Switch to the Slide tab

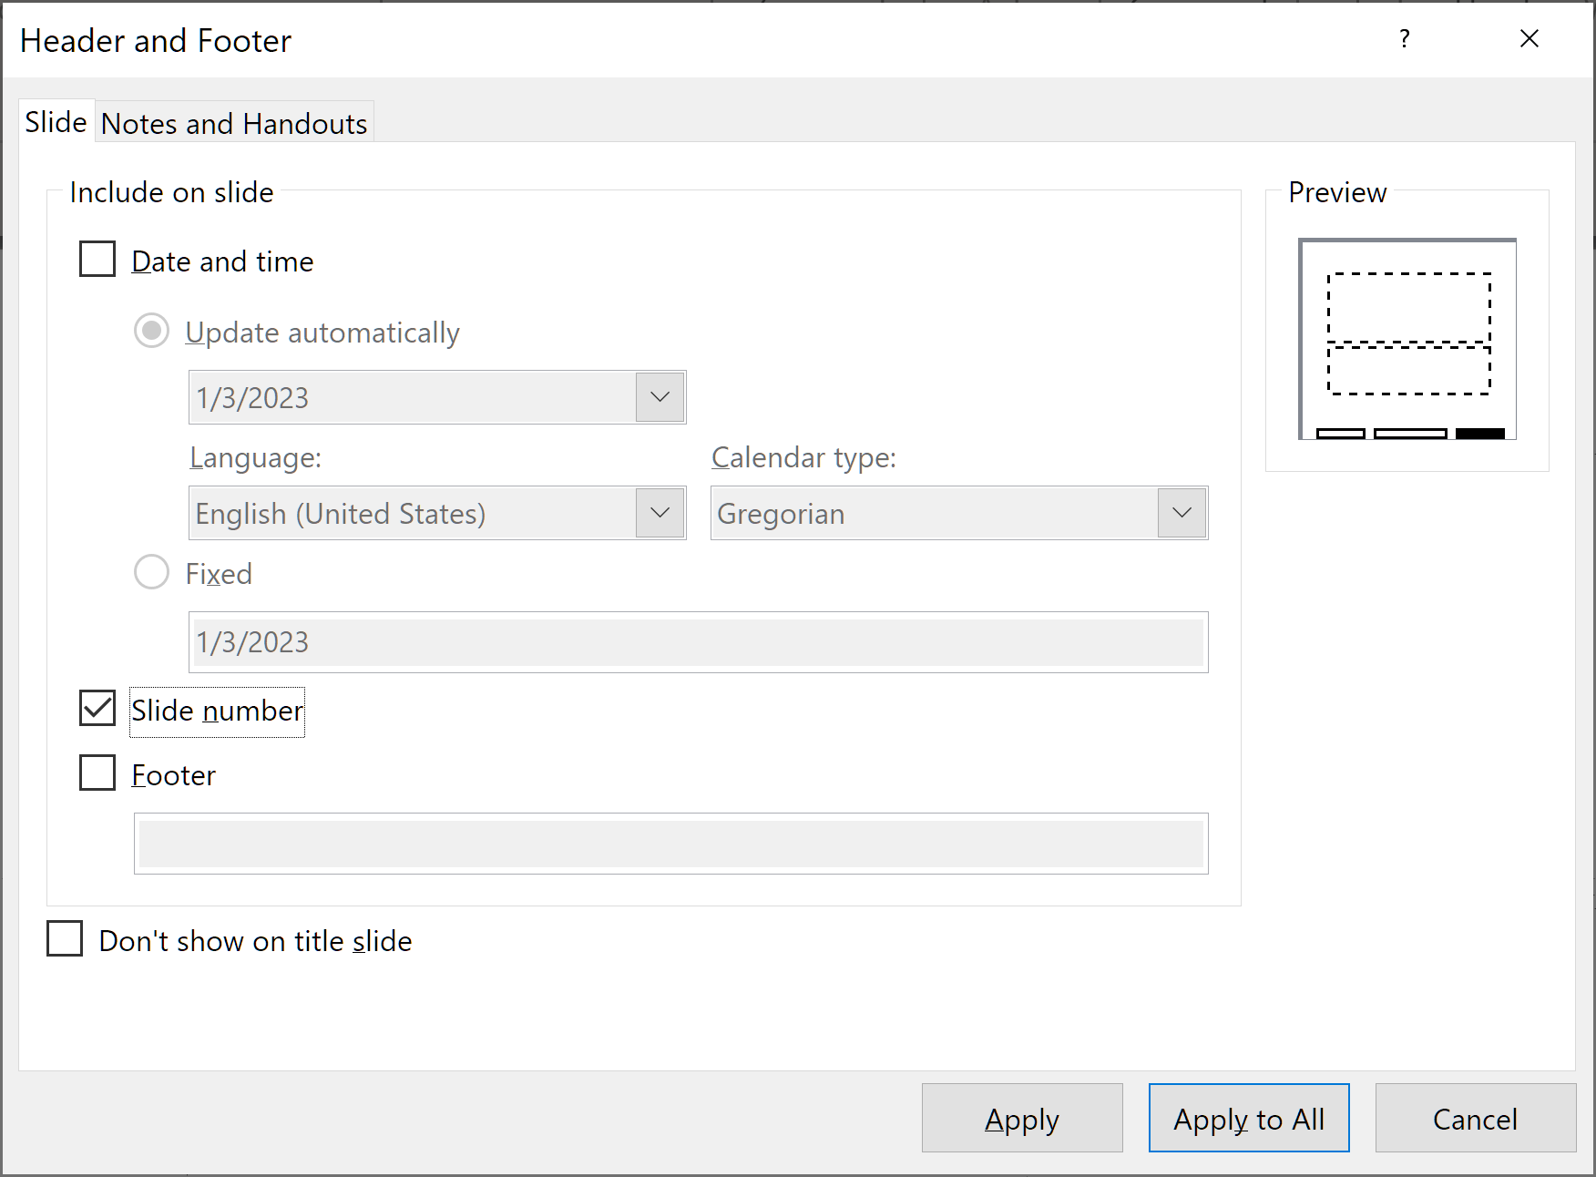click(56, 122)
